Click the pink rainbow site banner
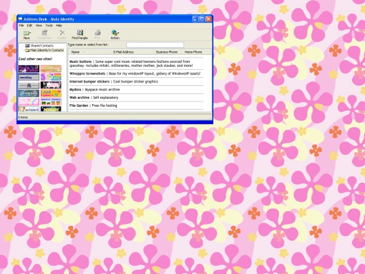This screenshot has height=274, width=365. pyautogui.click(x=29, y=101)
